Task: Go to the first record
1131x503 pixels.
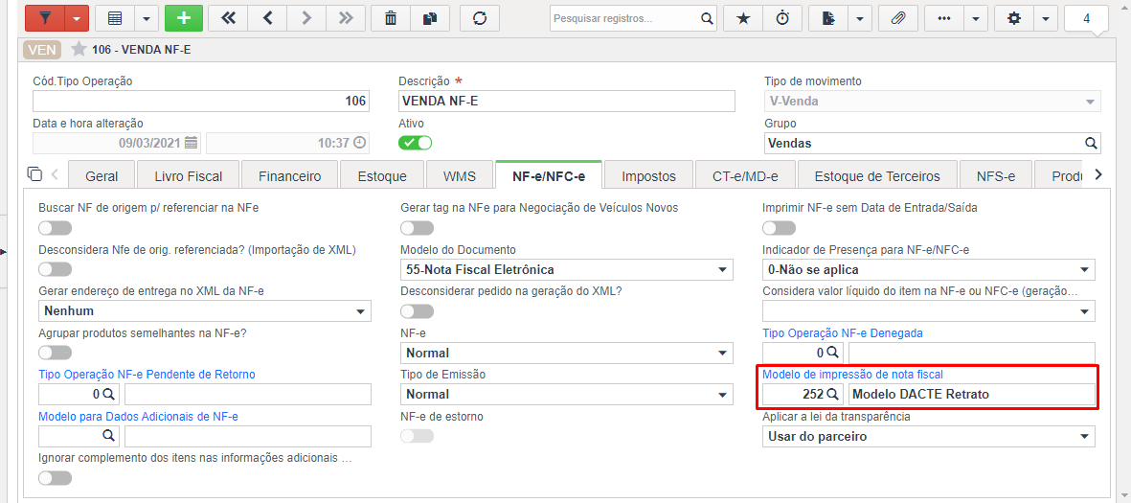Action: pos(228,18)
